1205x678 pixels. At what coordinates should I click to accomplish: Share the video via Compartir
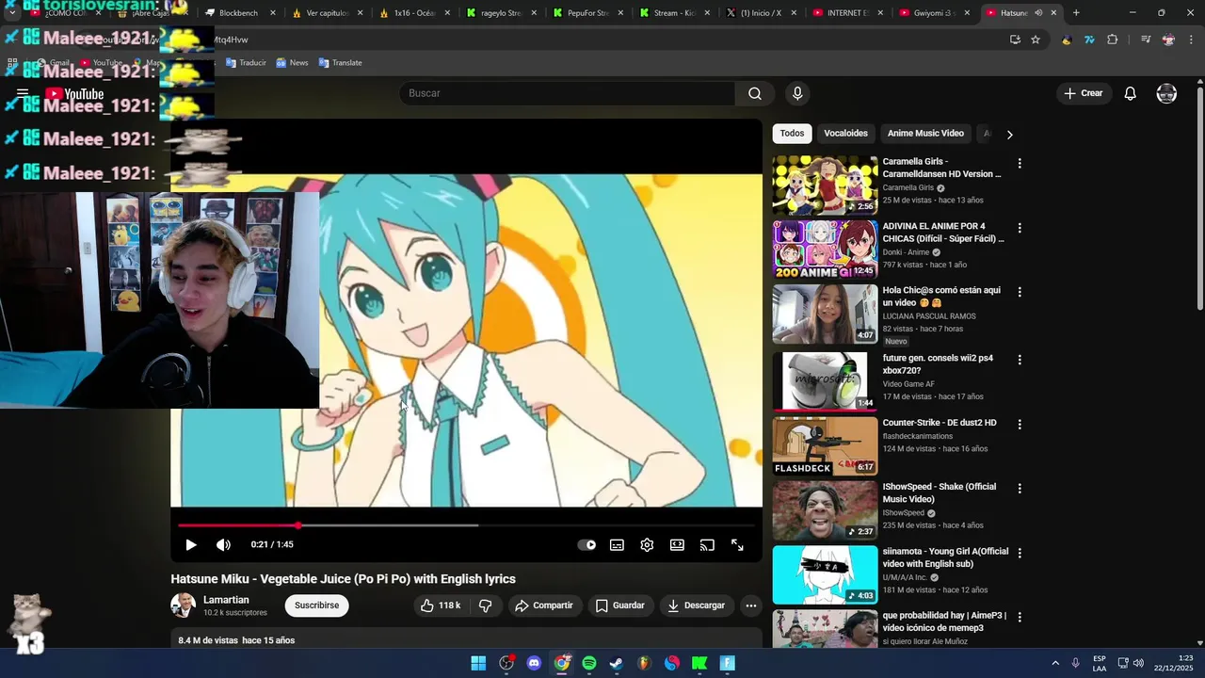pyautogui.click(x=543, y=605)
